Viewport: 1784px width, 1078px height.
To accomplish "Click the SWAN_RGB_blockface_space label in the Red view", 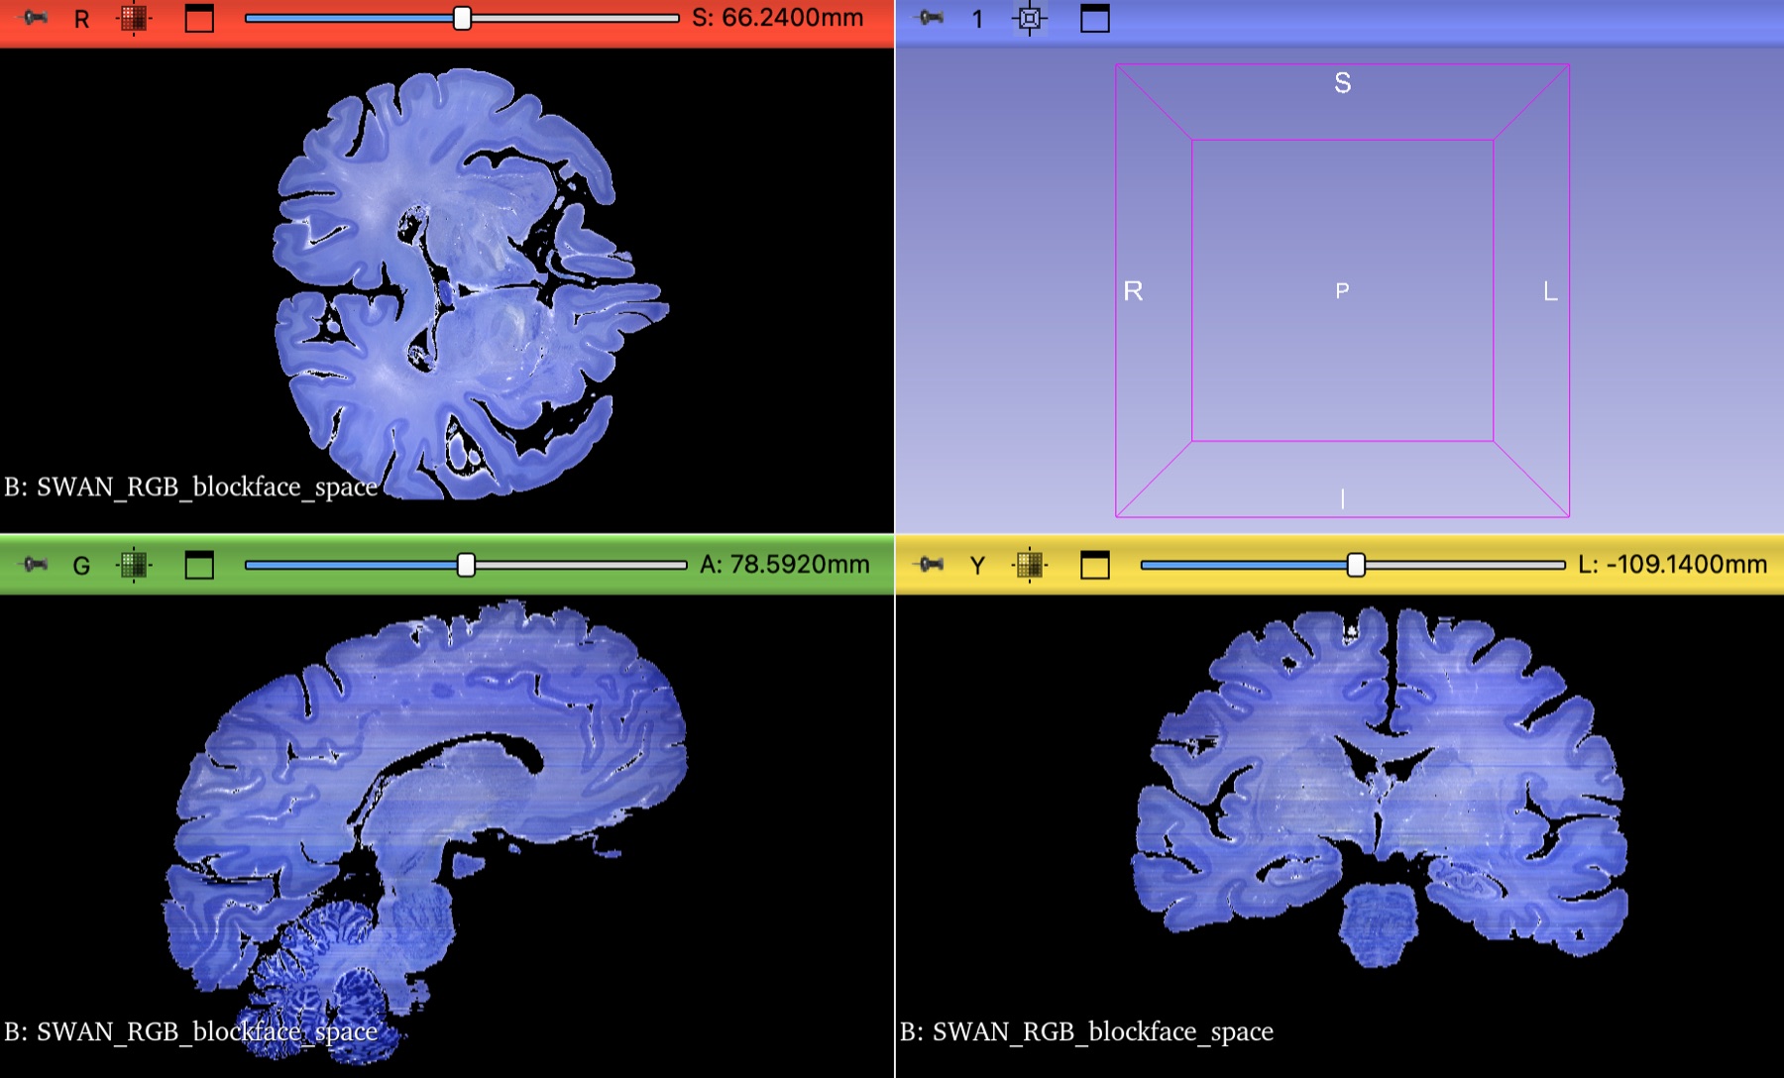I will click(207, 487).
